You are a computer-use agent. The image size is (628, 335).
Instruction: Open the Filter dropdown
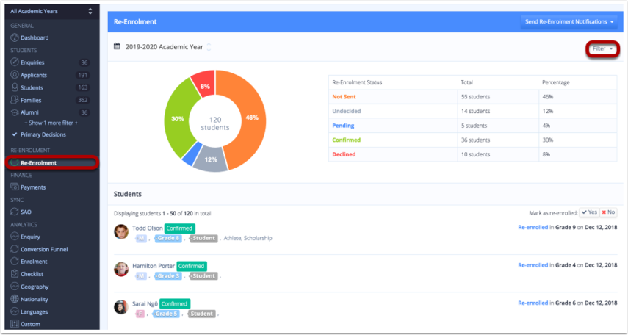[x=602, y=49]
